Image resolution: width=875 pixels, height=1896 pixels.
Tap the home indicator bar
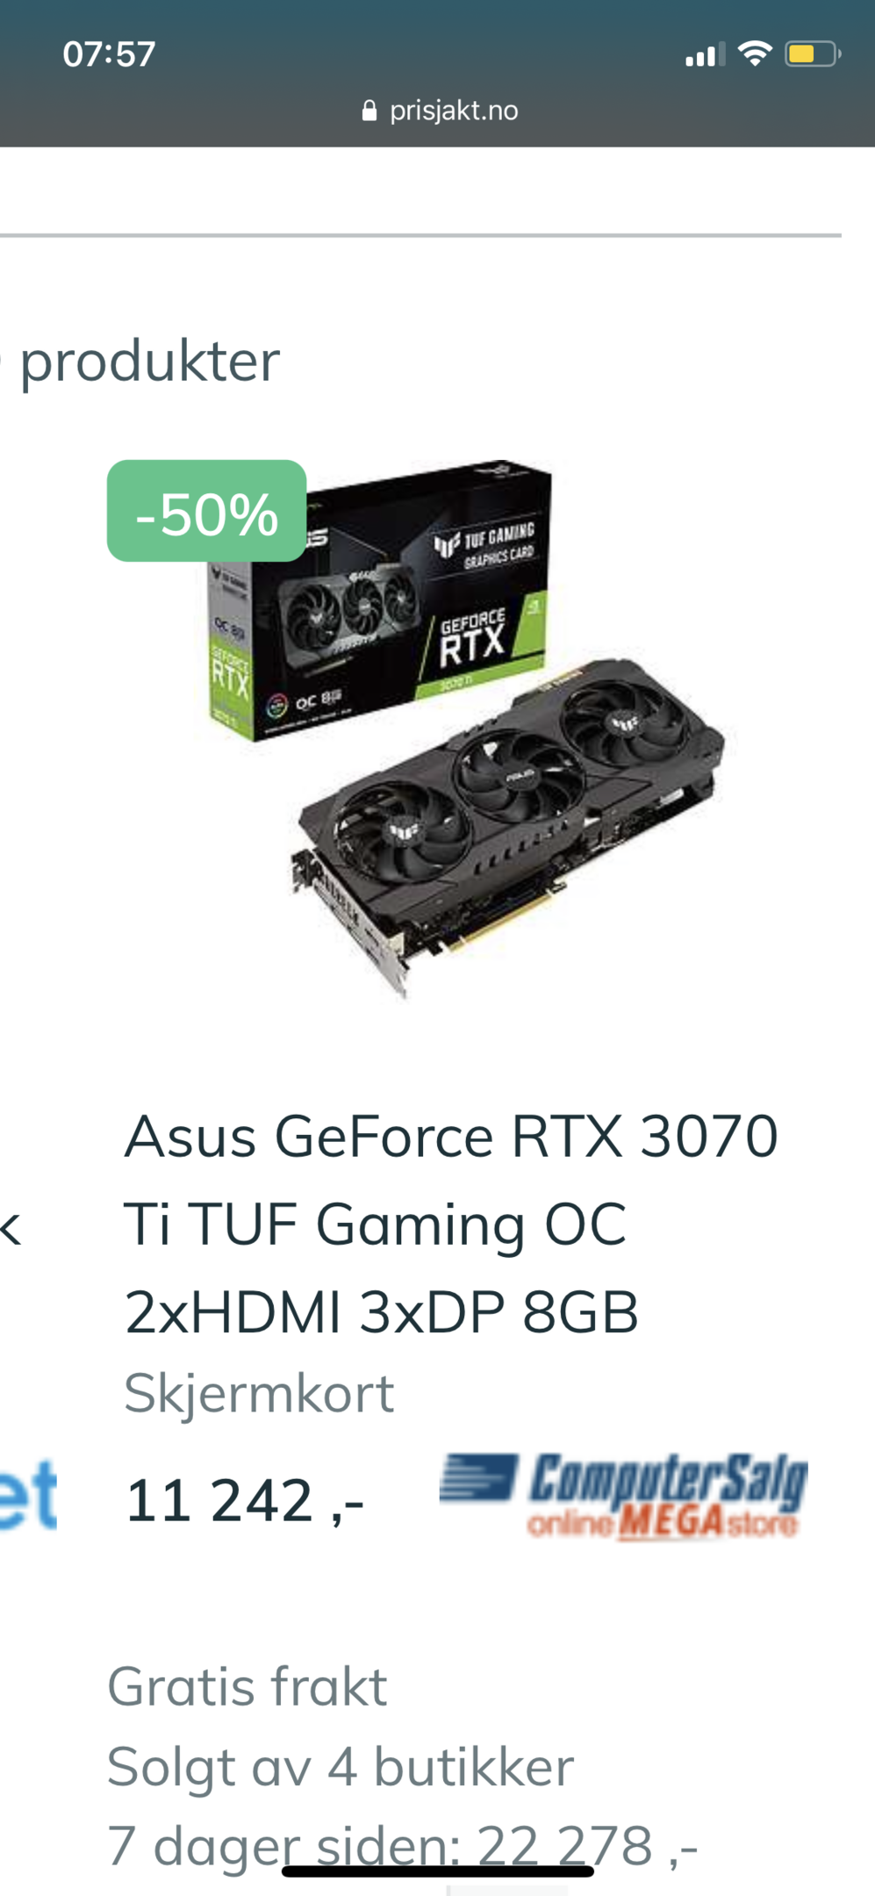click(437, 1871)
